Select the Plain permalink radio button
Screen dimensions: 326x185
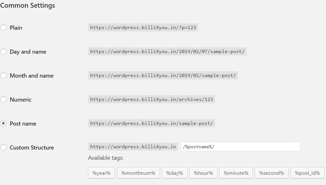3,27
